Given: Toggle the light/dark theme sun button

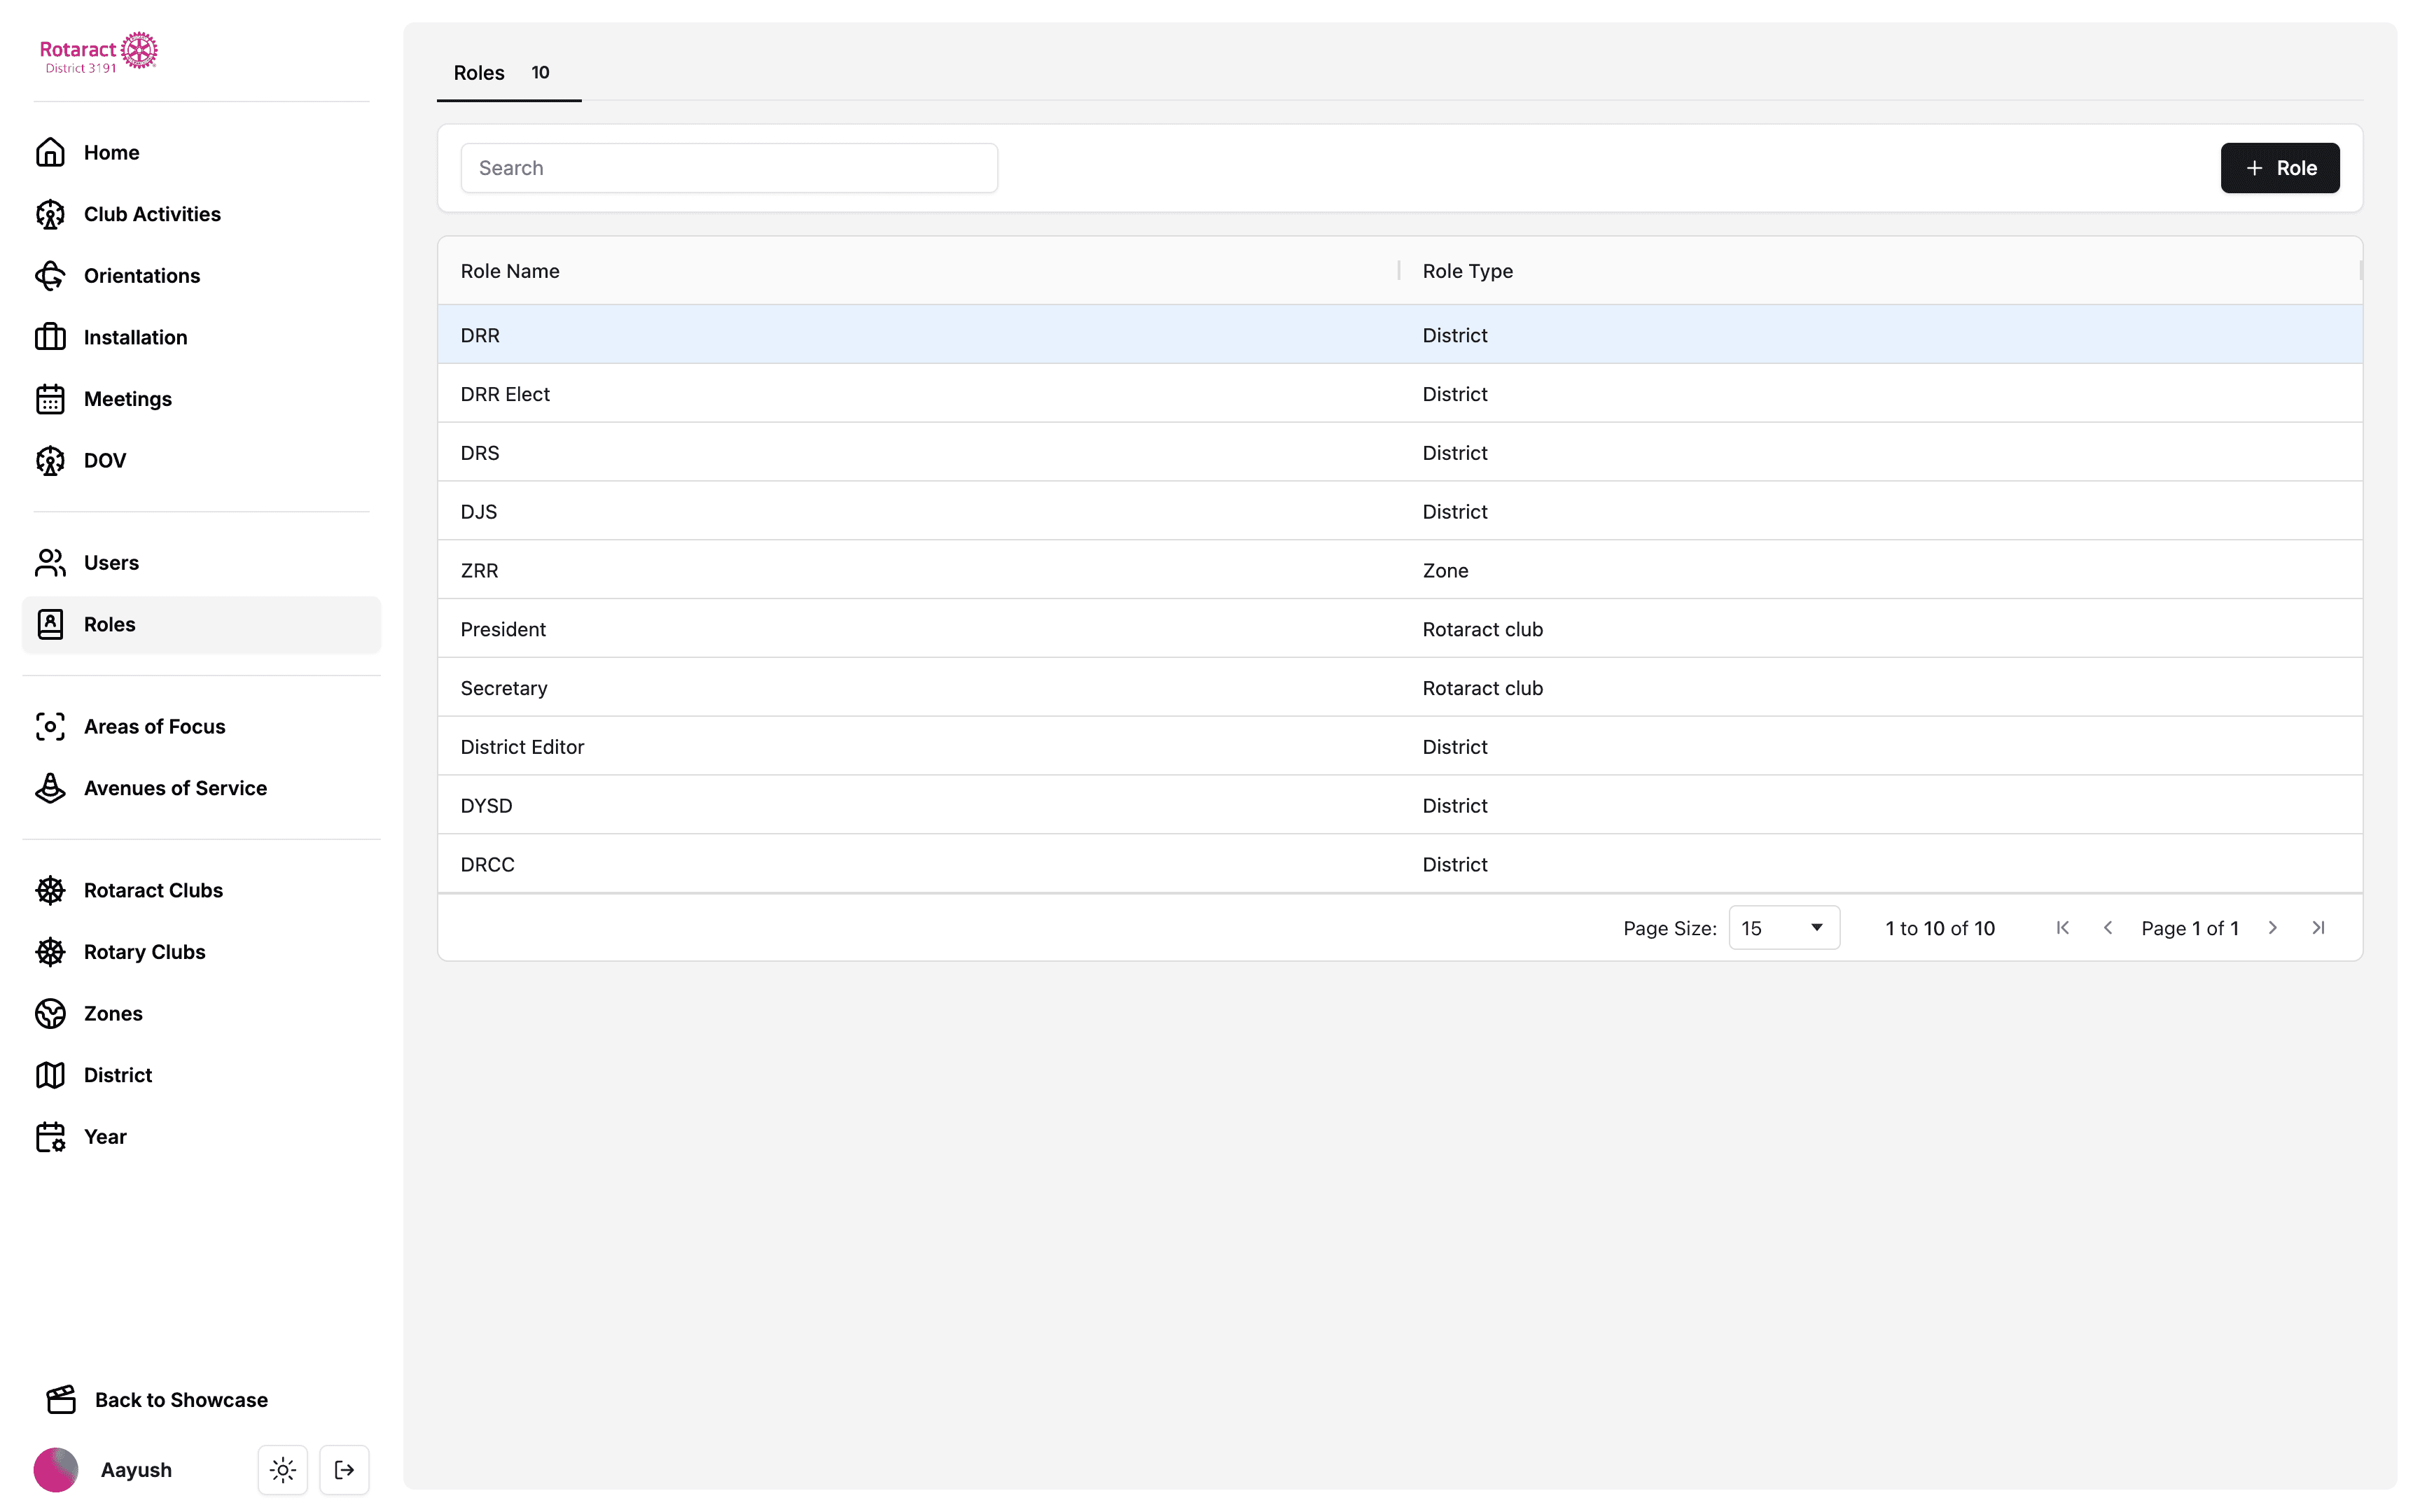Looking at the screenshot, I should coord(283,1470).
